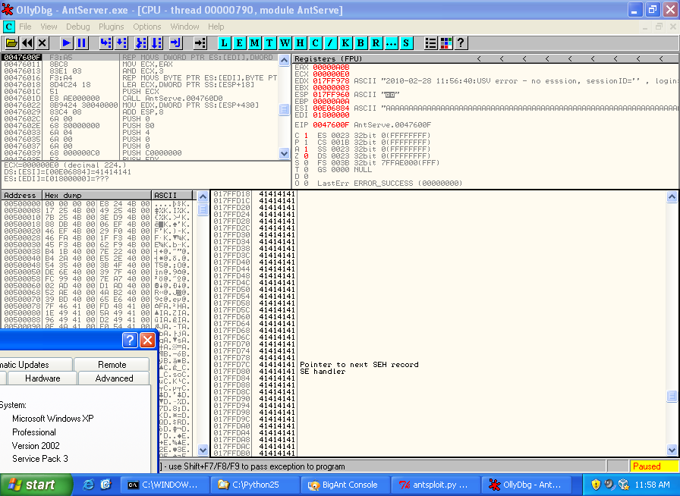This screenshot has width=680, height=496.
Task: Switch to antsploit.py taskbar button
Action: [436, 485]
